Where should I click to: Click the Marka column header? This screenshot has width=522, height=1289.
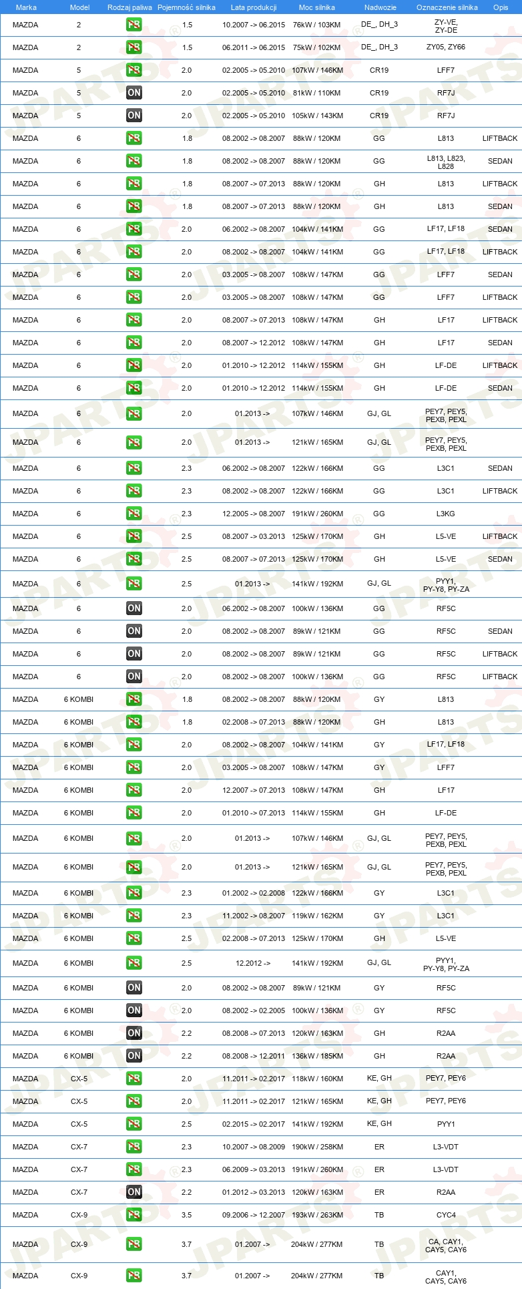pyautogui.click(x=26, y=7)
